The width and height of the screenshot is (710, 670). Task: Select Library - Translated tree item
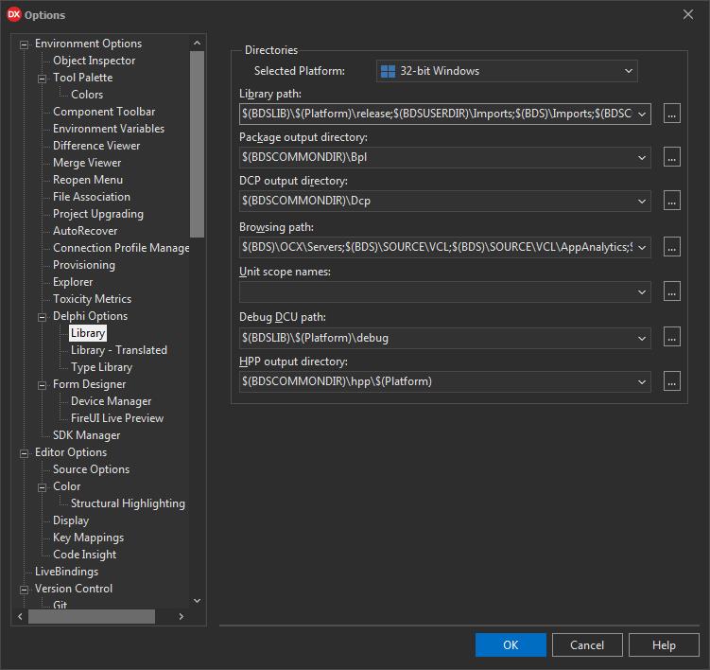[x=118, y=350]
